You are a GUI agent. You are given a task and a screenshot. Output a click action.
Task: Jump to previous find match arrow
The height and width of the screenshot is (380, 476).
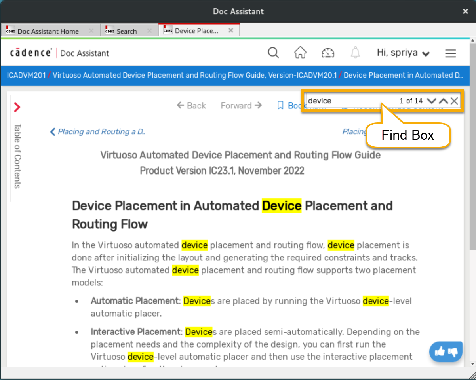point(444,101)
